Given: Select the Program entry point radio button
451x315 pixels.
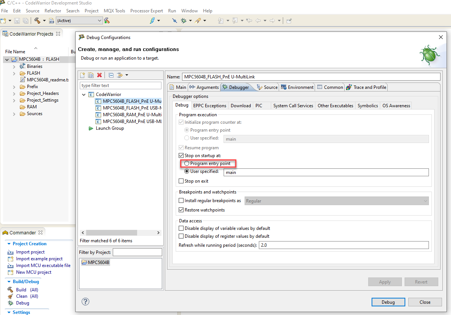Looking at the screenshot, I should tap(187, 163).
